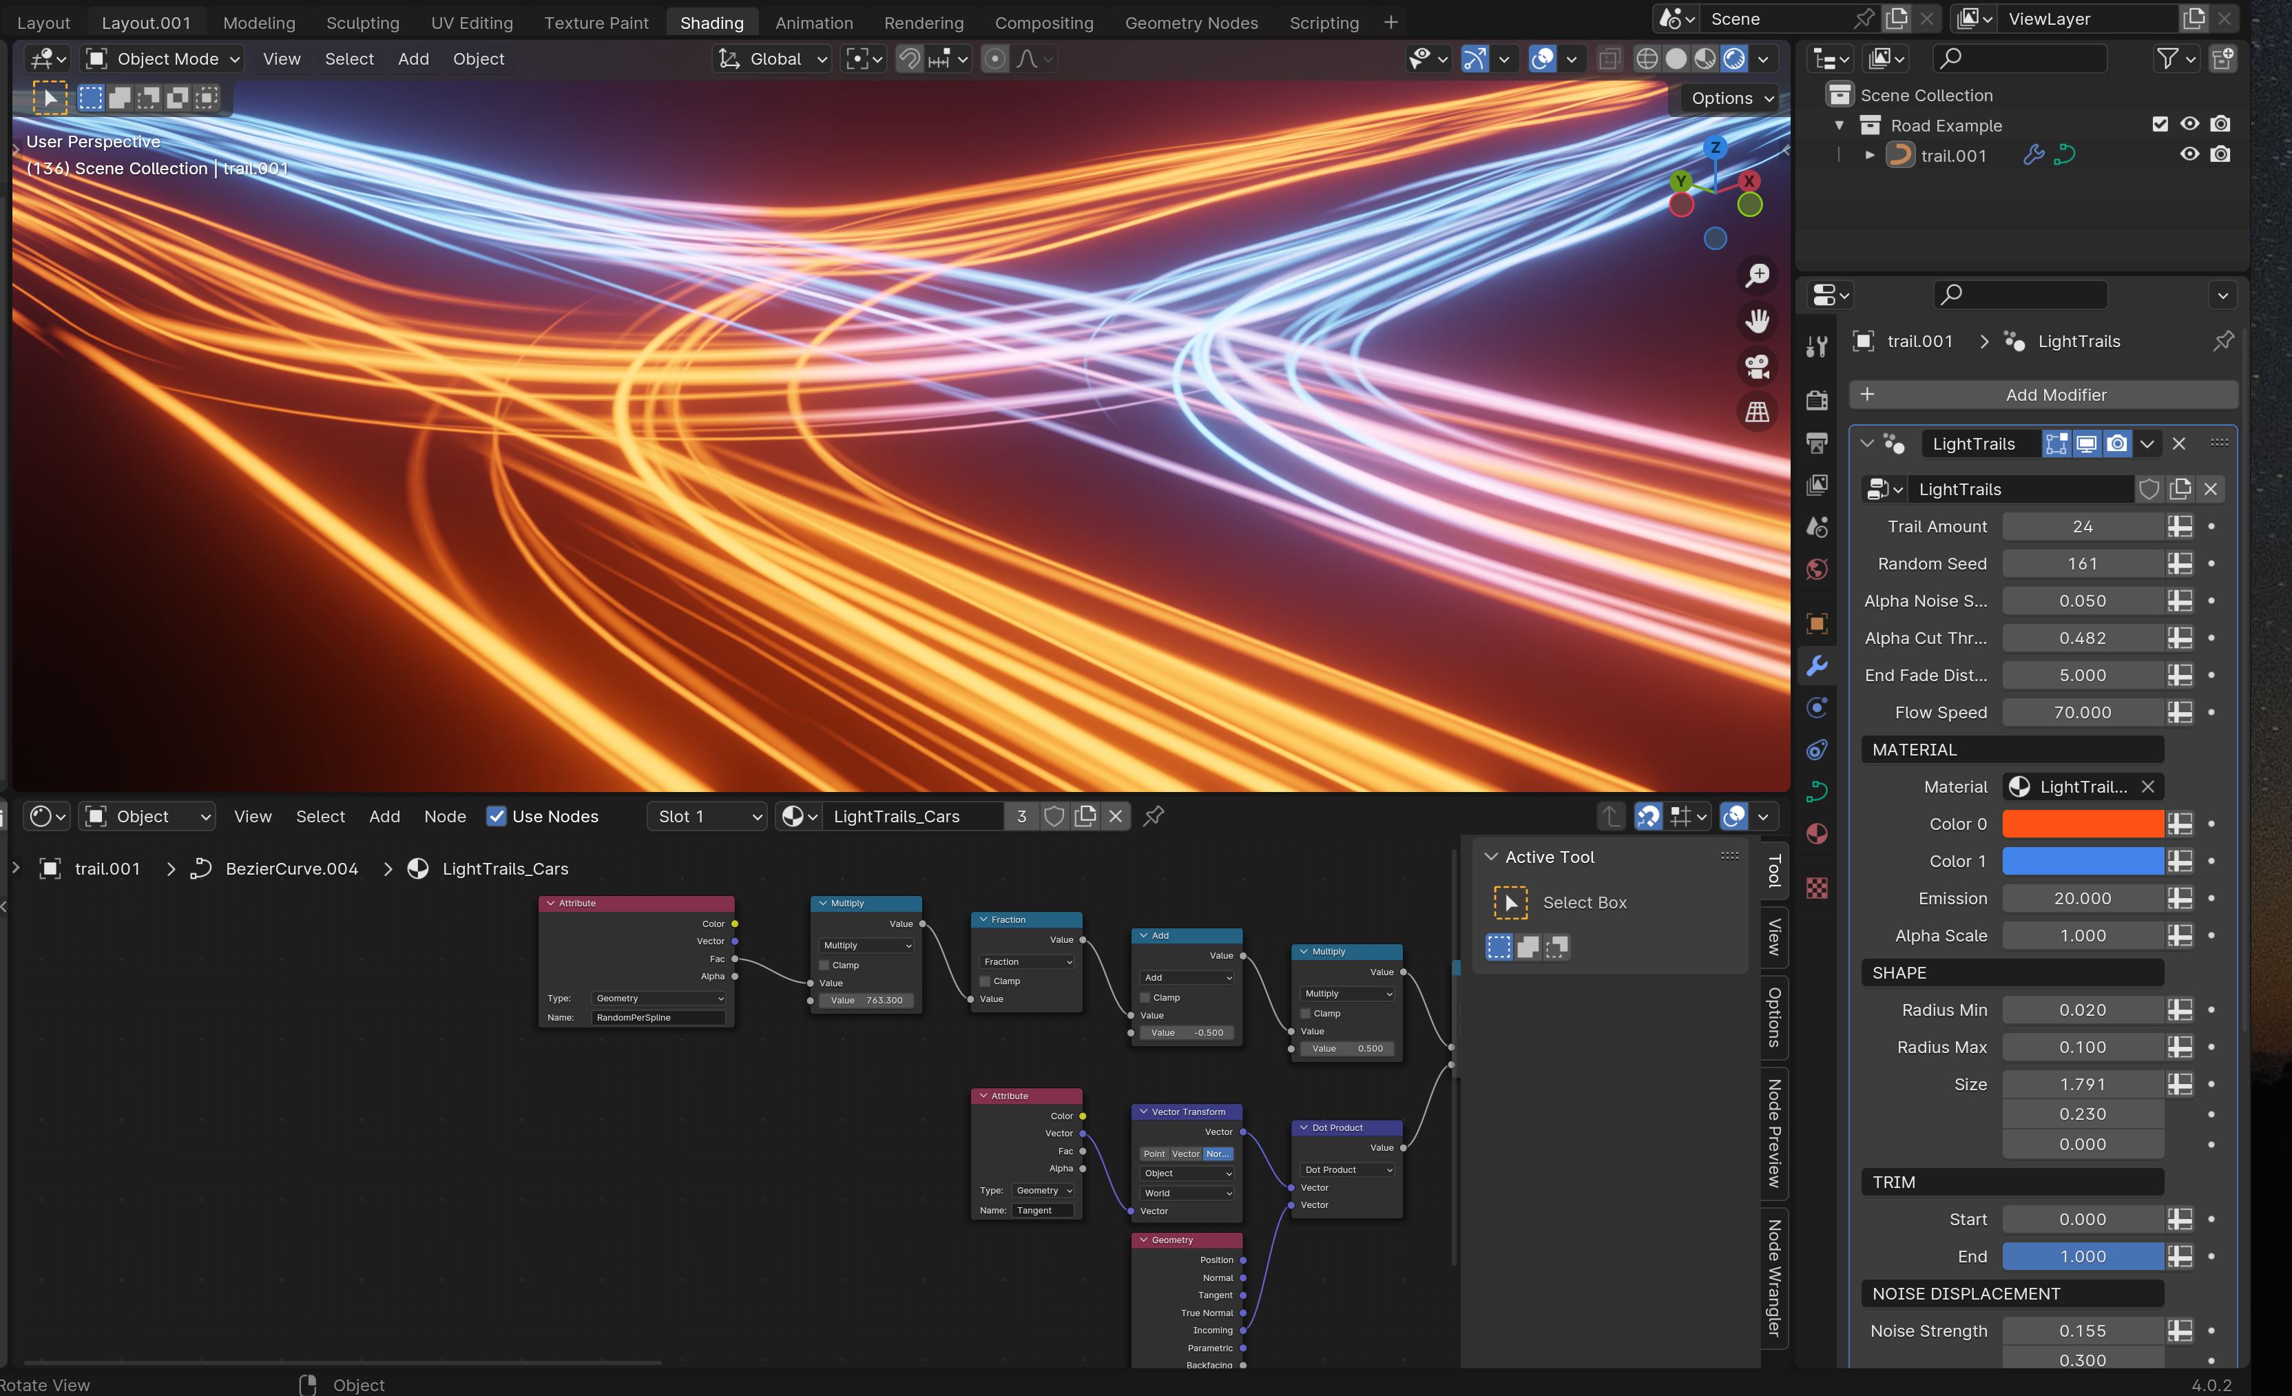
Task: Open the World properties tab icon
Action: [x=1817, y=569]
